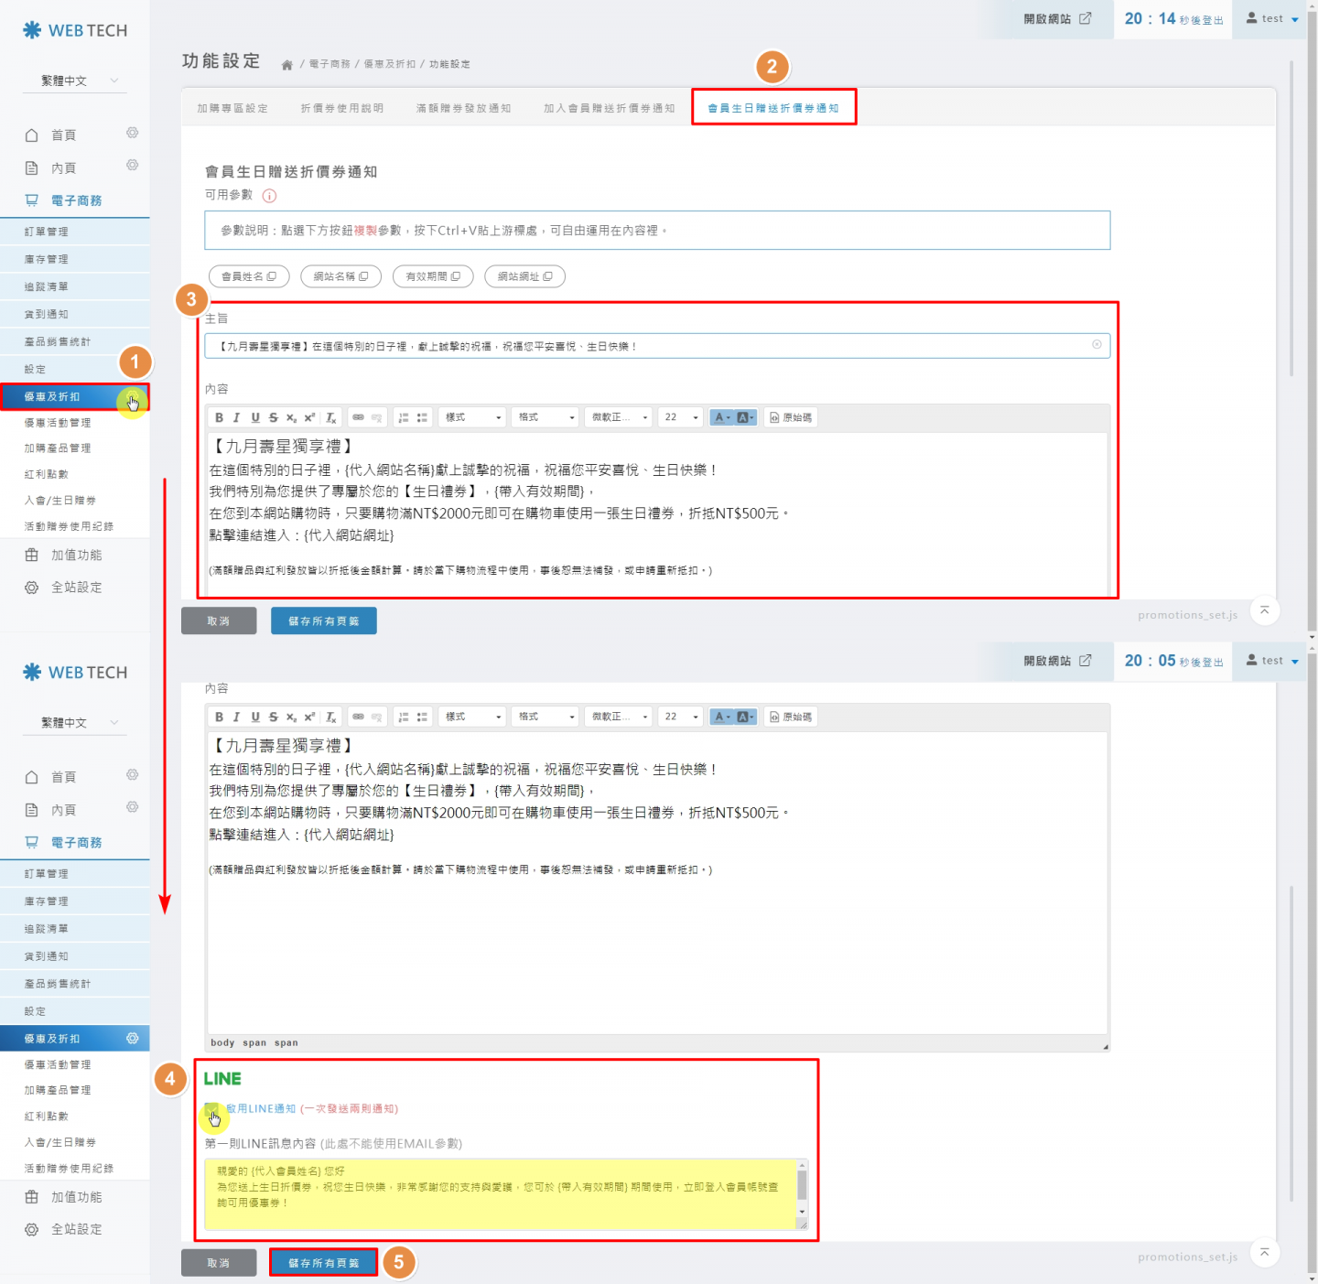Switch to the 折價券使用說明 tab

point(342,108)
